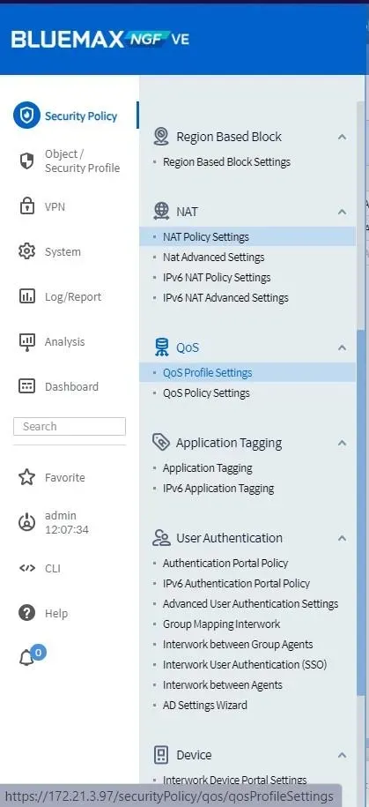369x807 pixels.
Task: Collapse the QoS section chevron
Action: click(342, 347)
